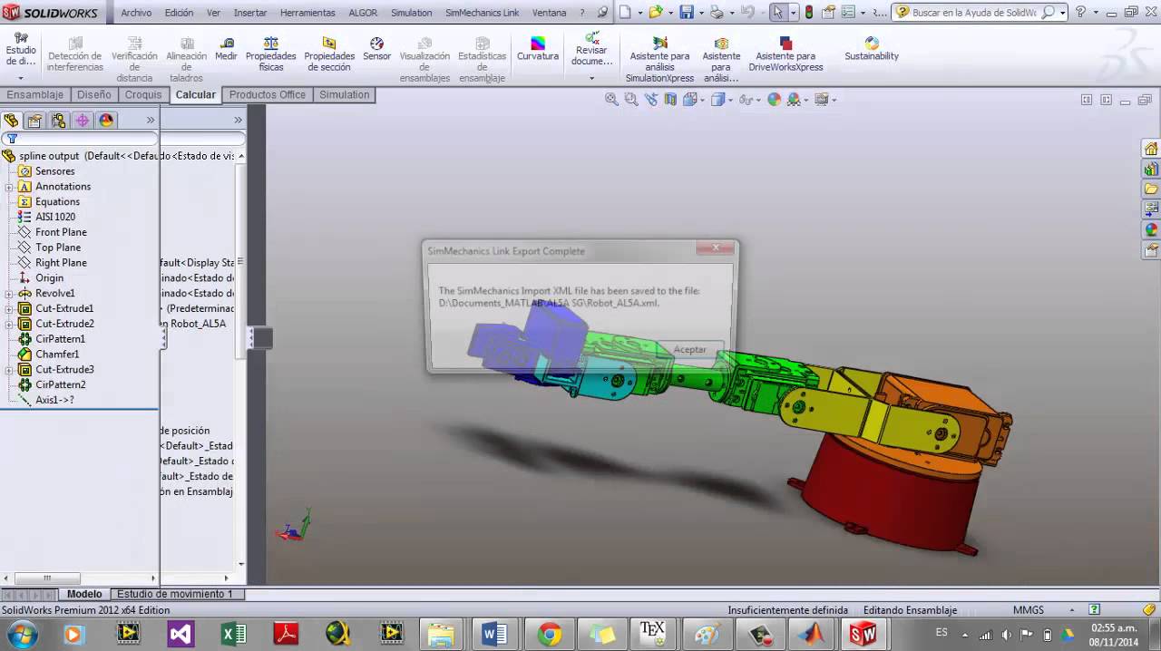Open the Sustainability tool

pyautogui.click(x=872, y=49)
